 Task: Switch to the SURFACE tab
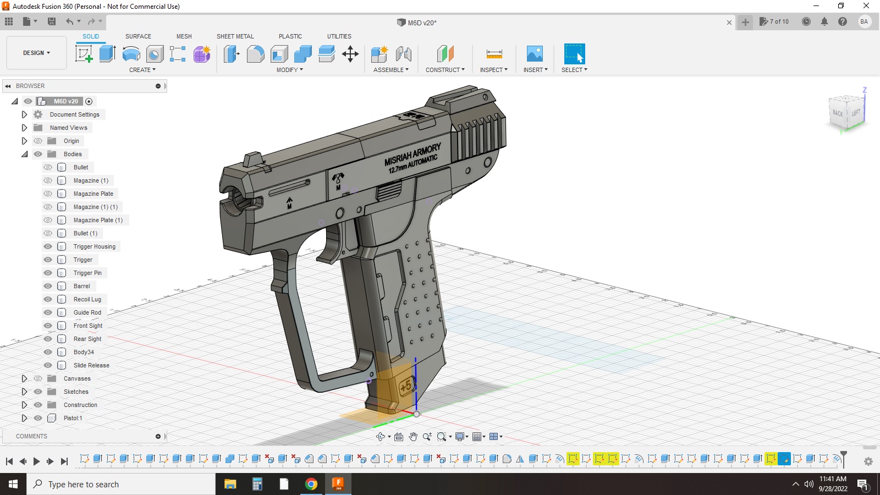pos(138,36)
